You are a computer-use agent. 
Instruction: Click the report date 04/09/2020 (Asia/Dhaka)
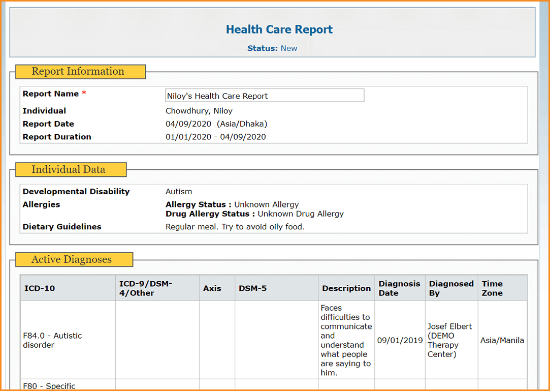[216, 124]
